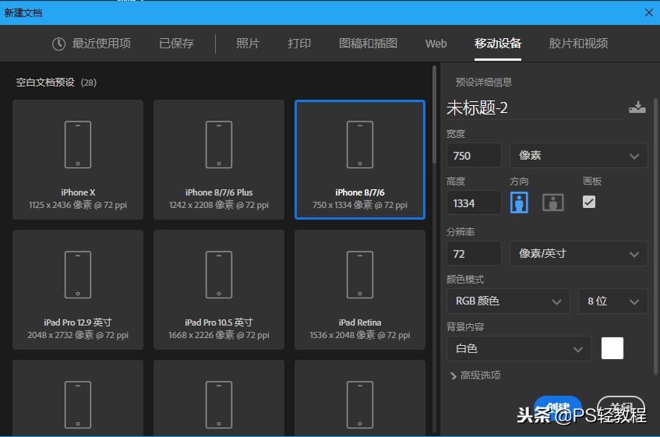The width and height of the screenshot is (660, 437).
Task: Toggle the 画板 artboard checkbox
Action: click(589, 202)
